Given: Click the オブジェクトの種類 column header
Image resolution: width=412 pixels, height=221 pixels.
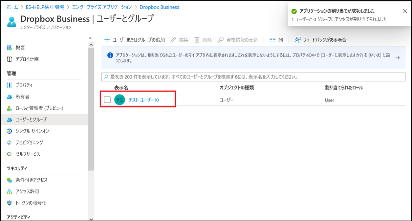Looking at the screenshot, I should click(x=237, y=88).
